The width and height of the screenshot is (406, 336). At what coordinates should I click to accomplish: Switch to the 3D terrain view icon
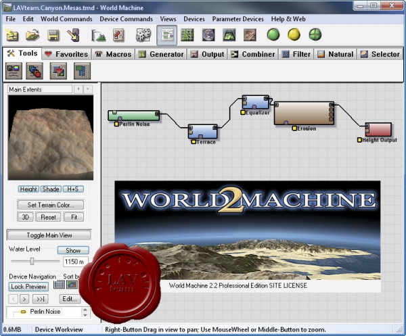pos(229,35)
